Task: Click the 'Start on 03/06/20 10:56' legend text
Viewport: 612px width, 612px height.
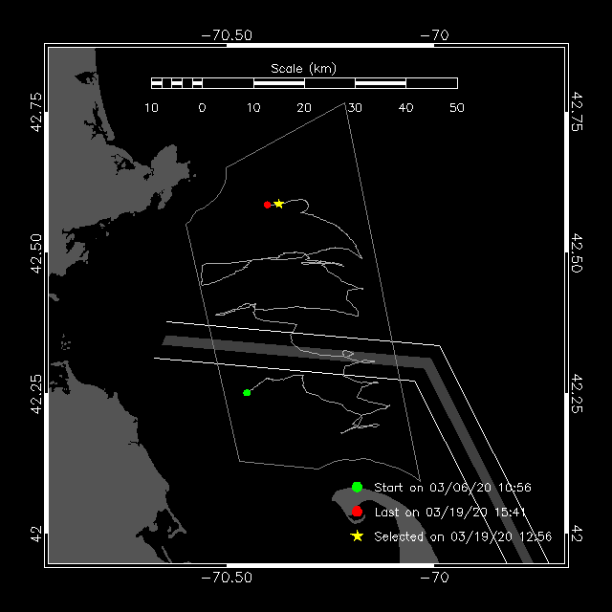Action: coord(452,488)
